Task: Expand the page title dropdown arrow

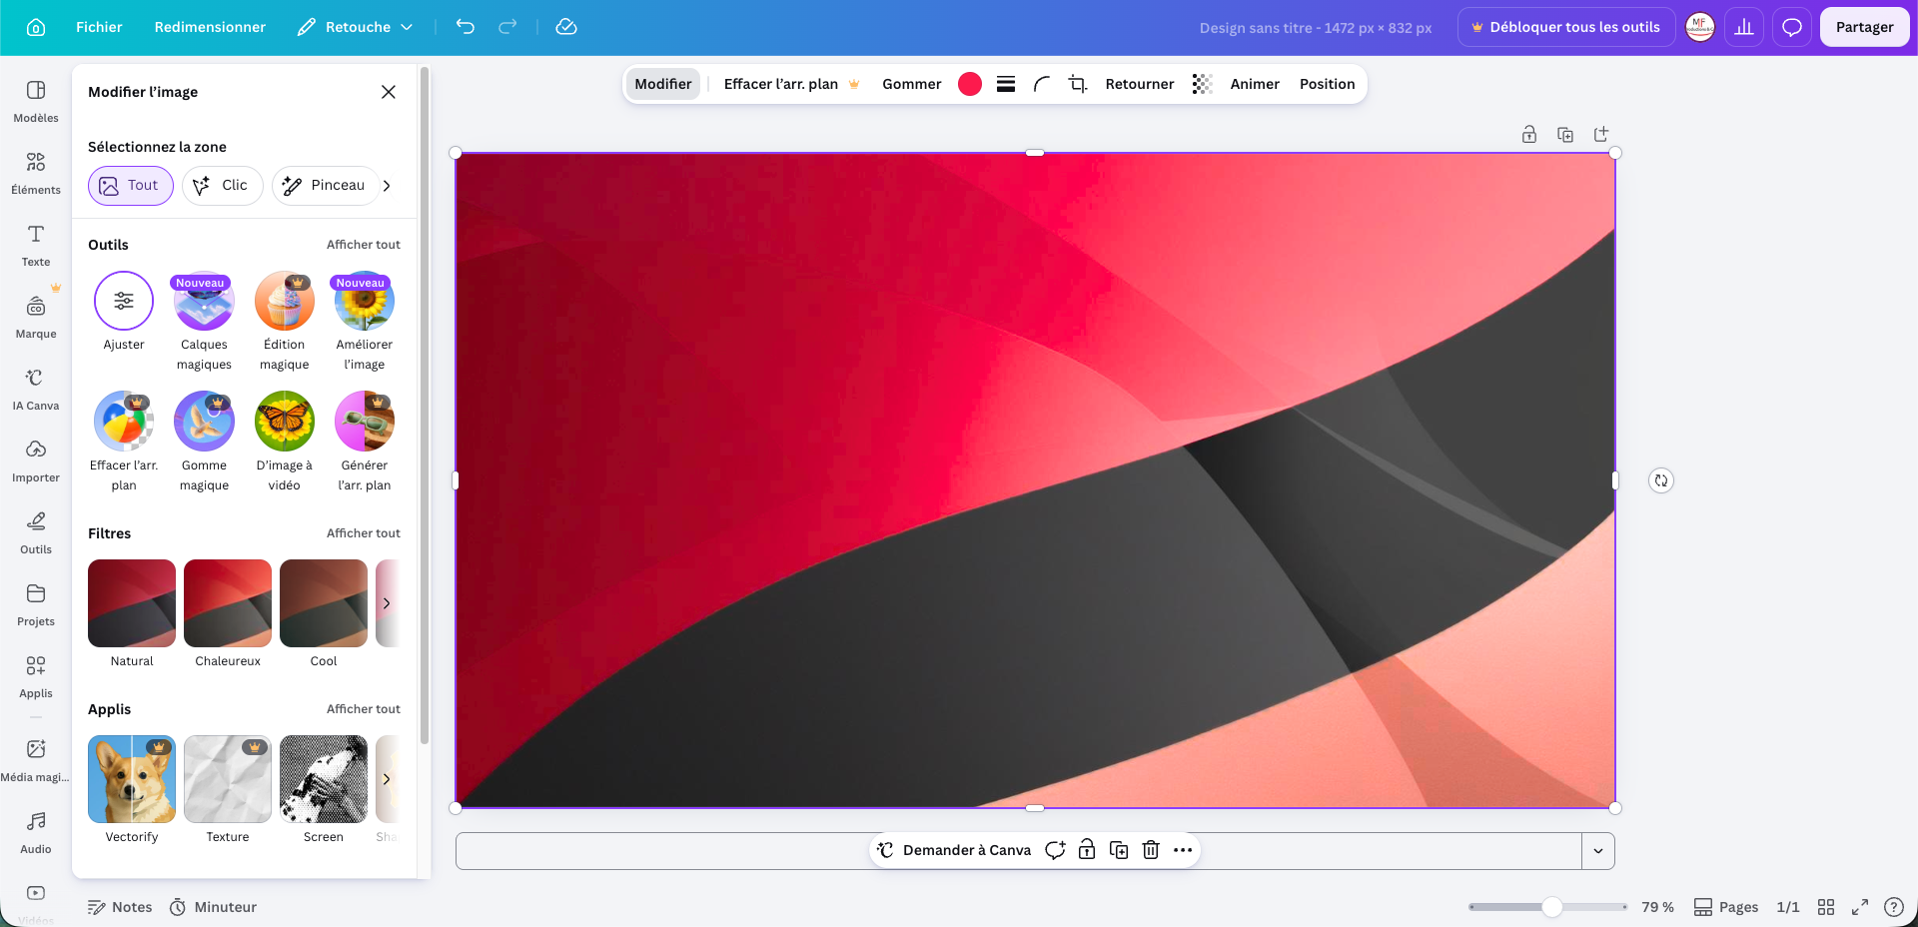Action: click(x=1598, y=851)
